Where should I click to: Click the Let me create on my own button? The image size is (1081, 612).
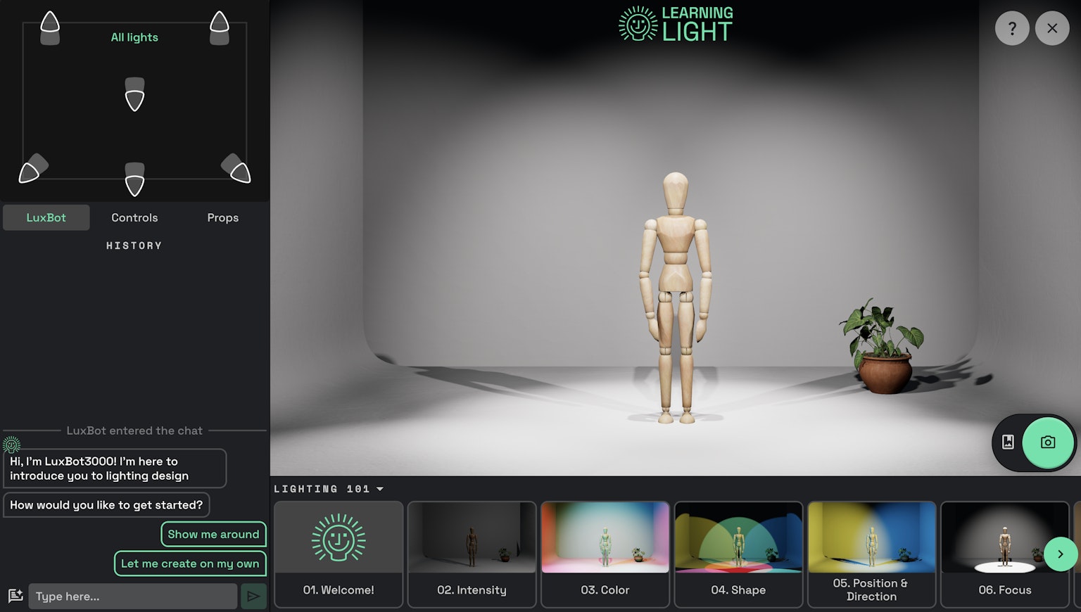click(189, 563)
